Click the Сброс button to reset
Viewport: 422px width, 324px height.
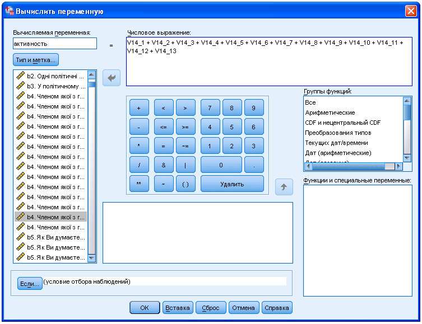[211, 308]
